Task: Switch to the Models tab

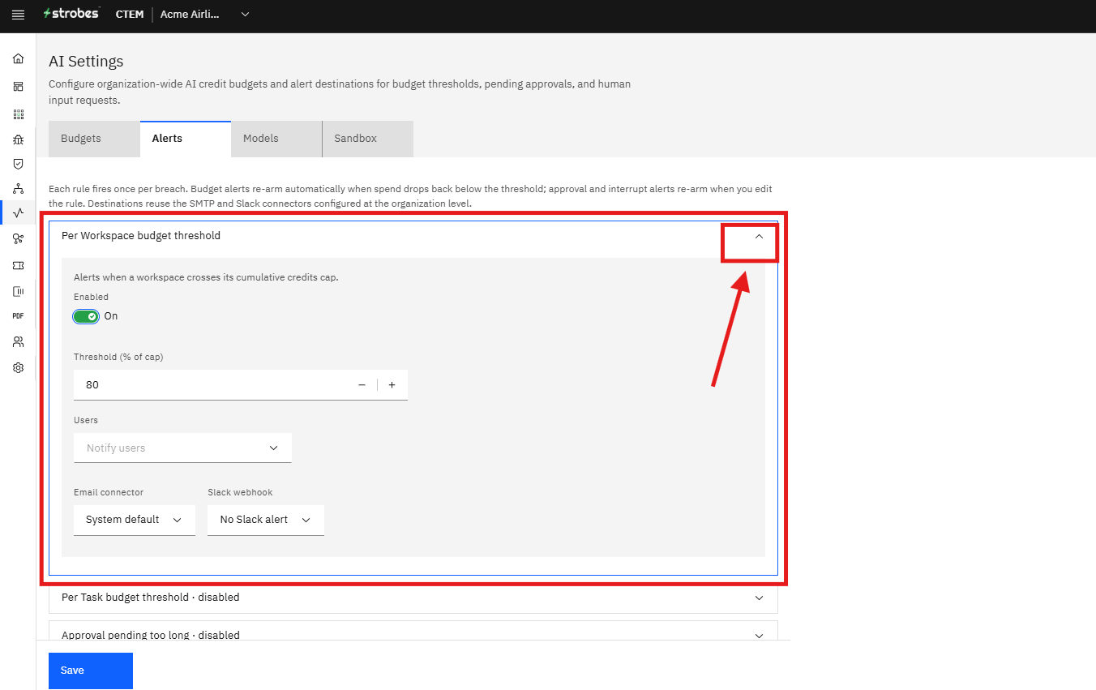Action: click(276, 139)
